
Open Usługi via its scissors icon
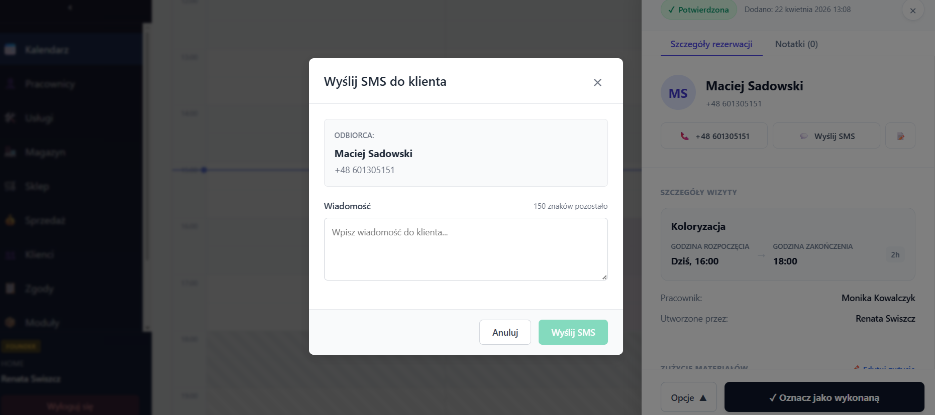(x=11, y=118)
